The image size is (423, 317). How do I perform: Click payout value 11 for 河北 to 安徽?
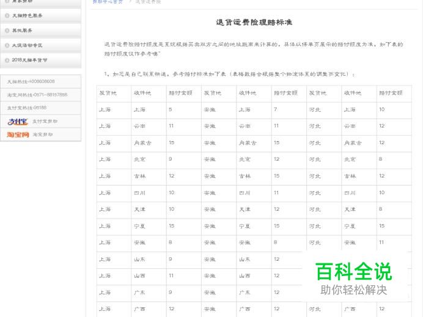[x=381, y=242]
